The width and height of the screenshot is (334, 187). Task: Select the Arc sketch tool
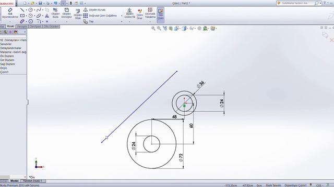point(30,16)
